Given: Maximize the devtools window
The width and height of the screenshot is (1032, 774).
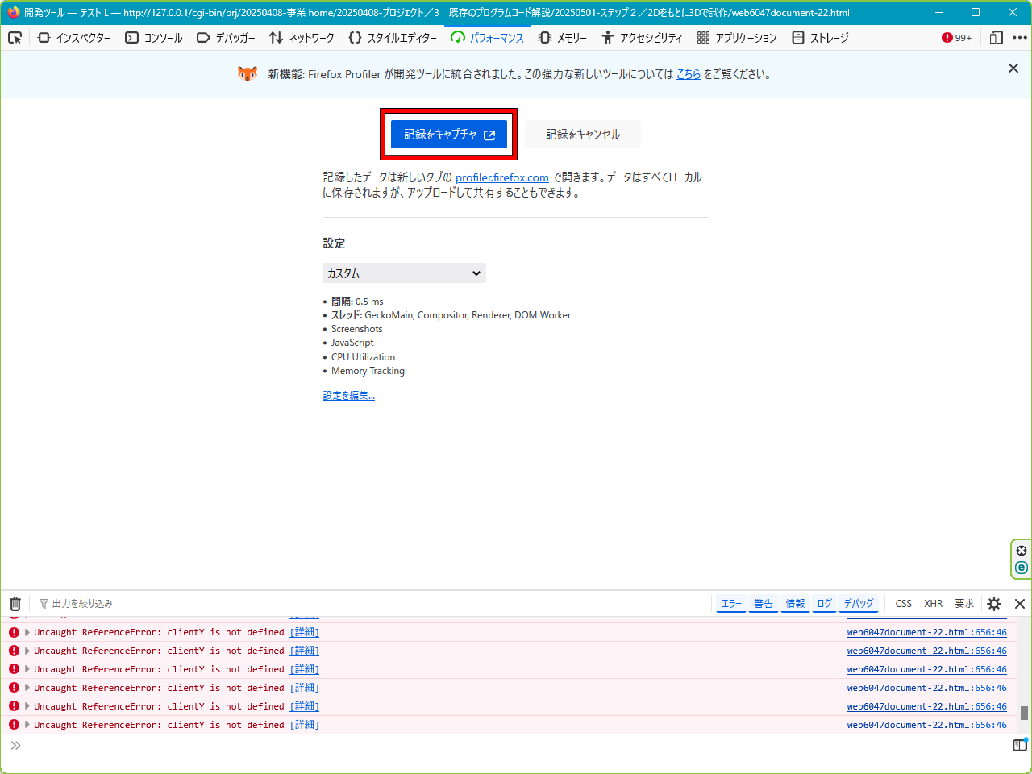Looking at the screenshot, I should tap(976, 12).
